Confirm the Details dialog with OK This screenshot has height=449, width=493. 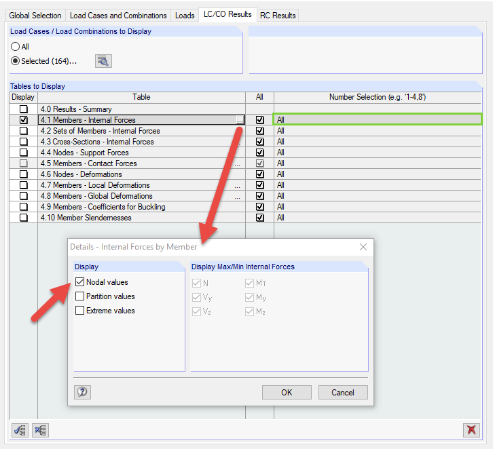pyautogui.click(x=287, y=393)
